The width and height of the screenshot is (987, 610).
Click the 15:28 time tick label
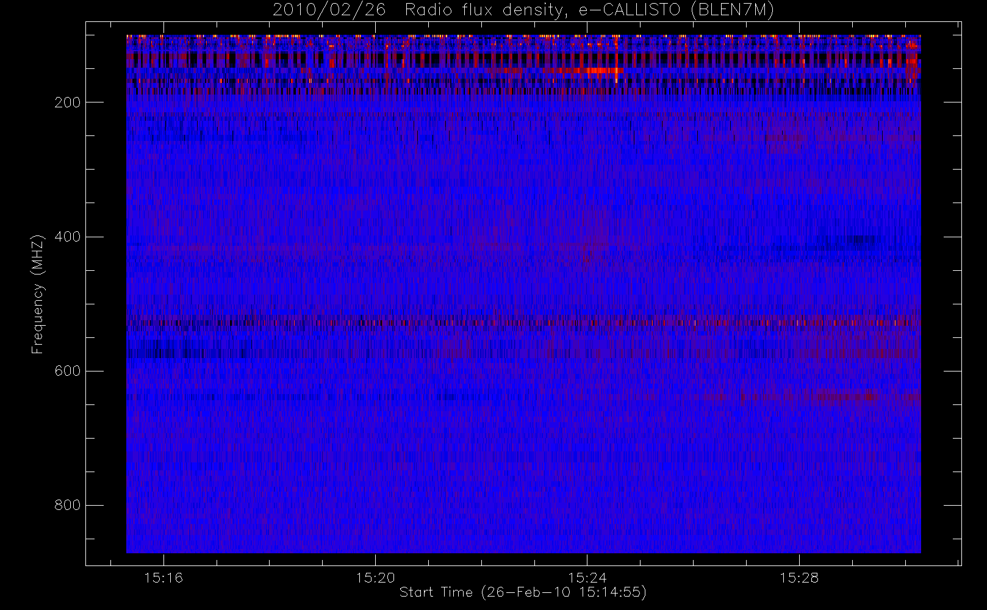point(799,578)
